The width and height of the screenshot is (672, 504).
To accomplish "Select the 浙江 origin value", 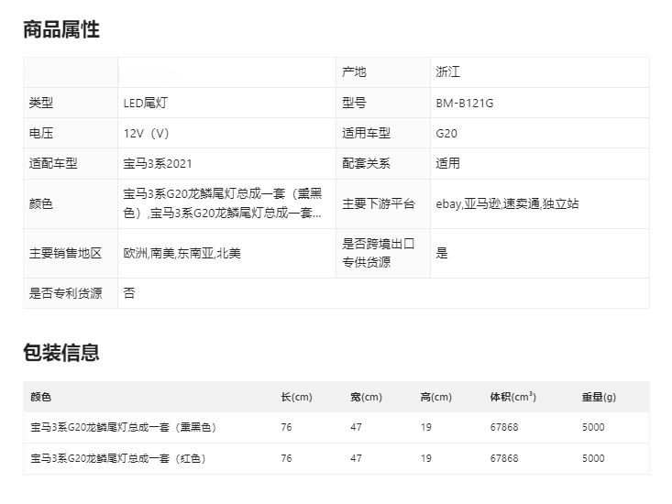I will coord(448,71).
